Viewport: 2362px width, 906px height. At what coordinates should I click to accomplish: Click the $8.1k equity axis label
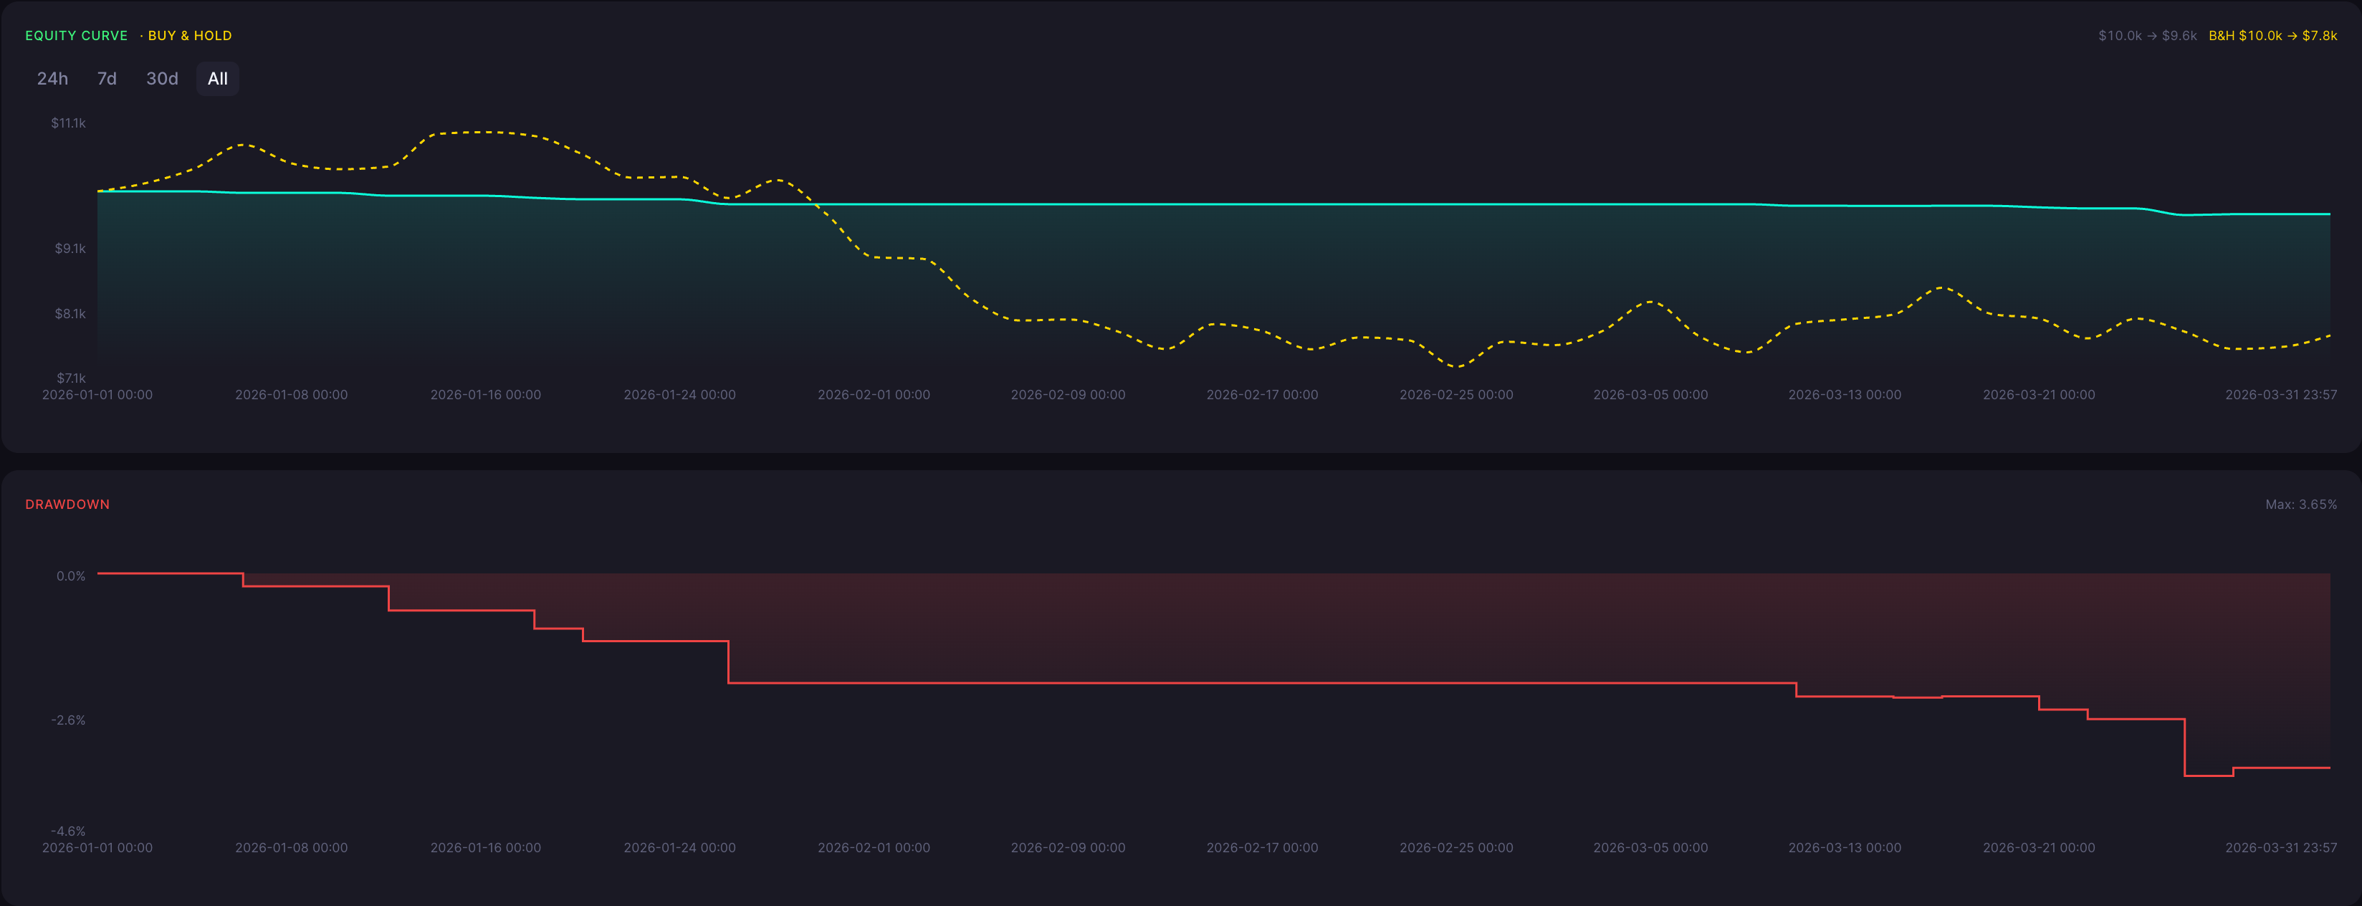pyautogui.click(x=71, y=314)
